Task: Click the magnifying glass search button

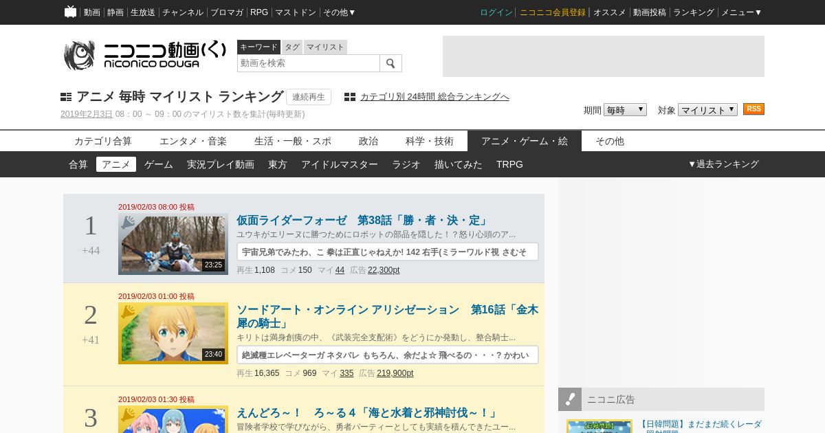Action: (390, 63)
